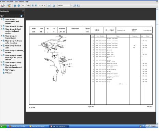Click the PDF catalogue taskbar button
Image resolution: width=164 pixels, height=131 pixels.
pos(59,126)
